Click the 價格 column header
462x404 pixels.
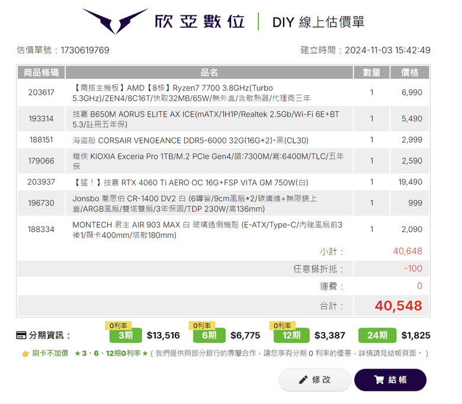click(409, 72)
